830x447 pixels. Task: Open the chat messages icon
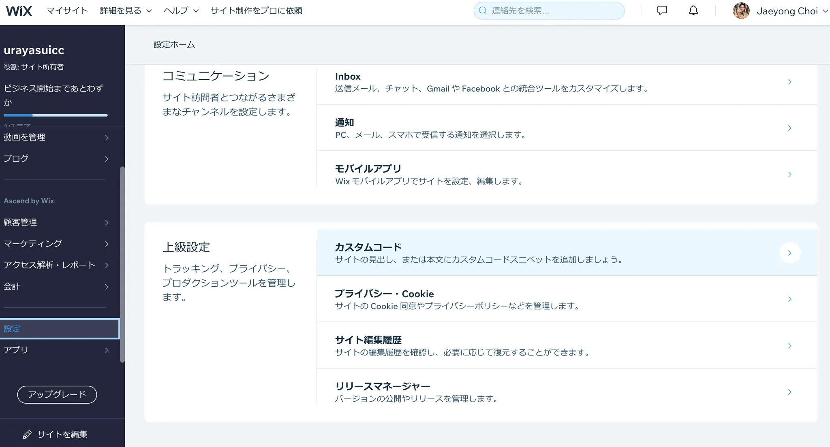click(x=662, y=11)
